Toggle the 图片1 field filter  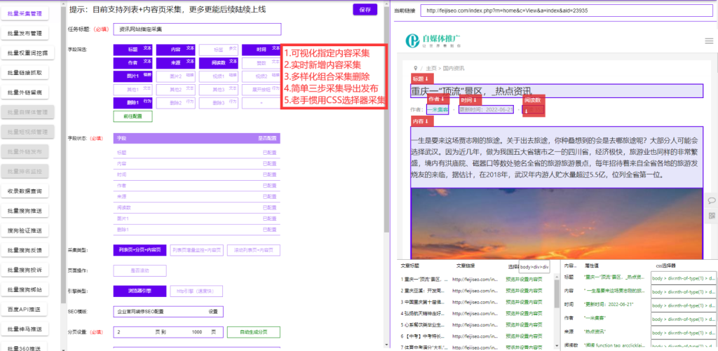pyautogui.click(x=133, y=76)
